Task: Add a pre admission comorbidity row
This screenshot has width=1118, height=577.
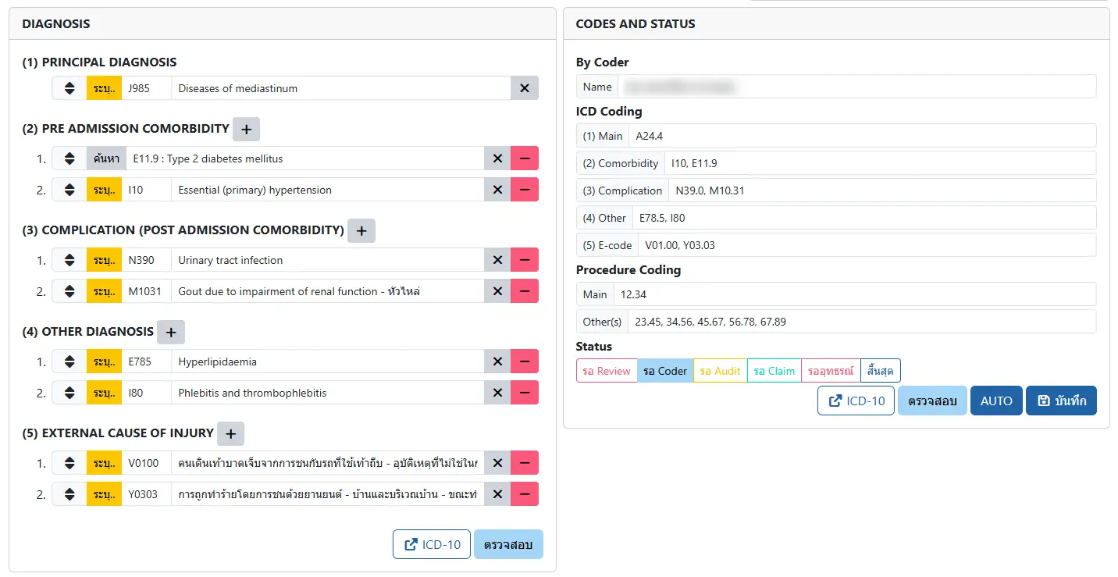Action: pyautogui.click(x=246, y=129)
